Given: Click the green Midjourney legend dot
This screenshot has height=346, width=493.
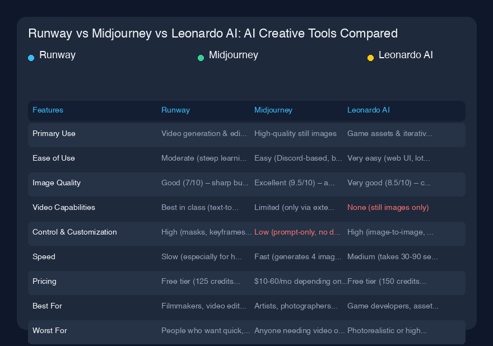Looking at the screenshot, I should click(x=201, y=58).
